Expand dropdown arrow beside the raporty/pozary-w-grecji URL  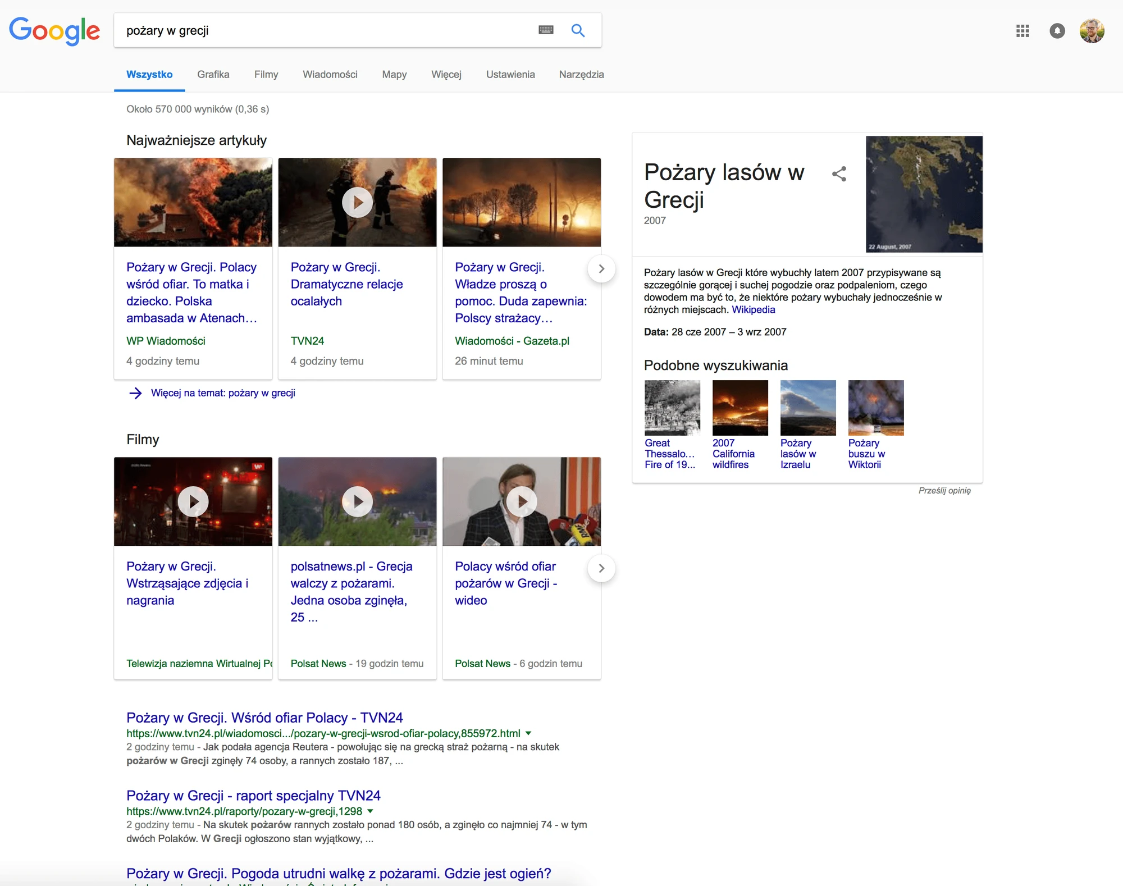point(370,811)
